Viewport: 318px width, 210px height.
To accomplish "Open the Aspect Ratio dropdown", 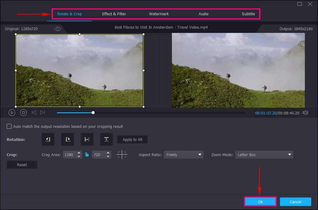I will [183, 155].
